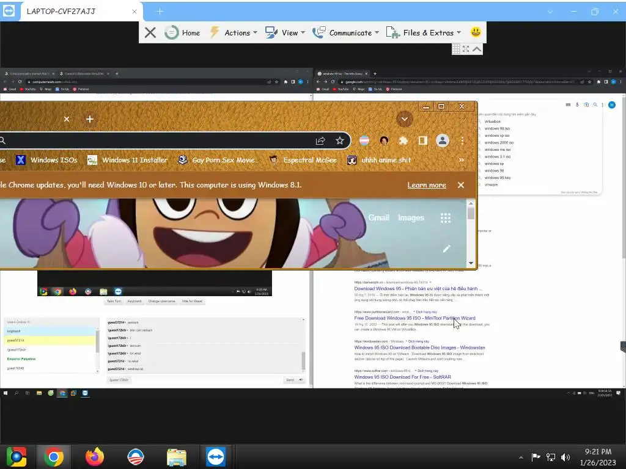Click the Vote for Reset button

[x=192, y=301]
